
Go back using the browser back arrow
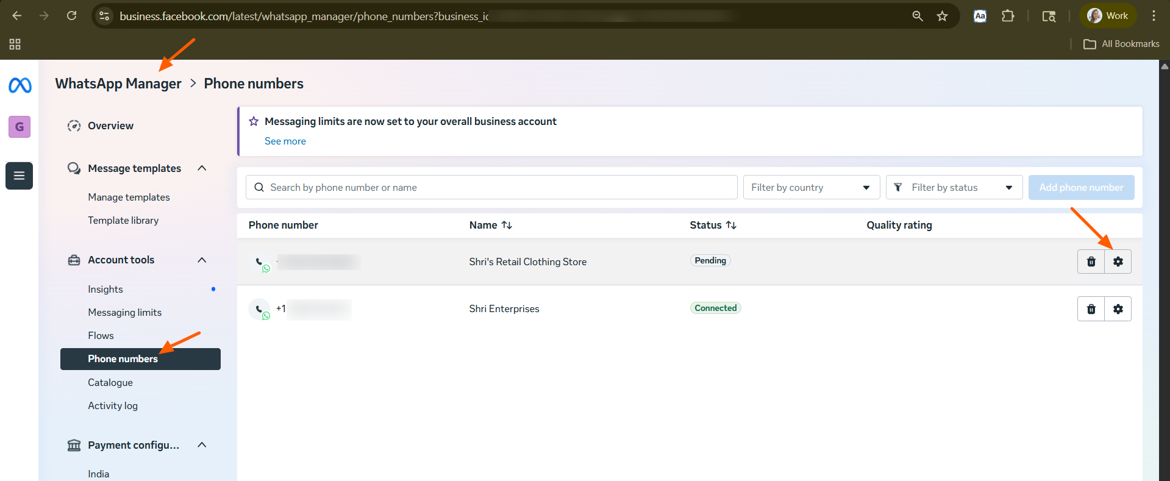[x=17, y=16]
